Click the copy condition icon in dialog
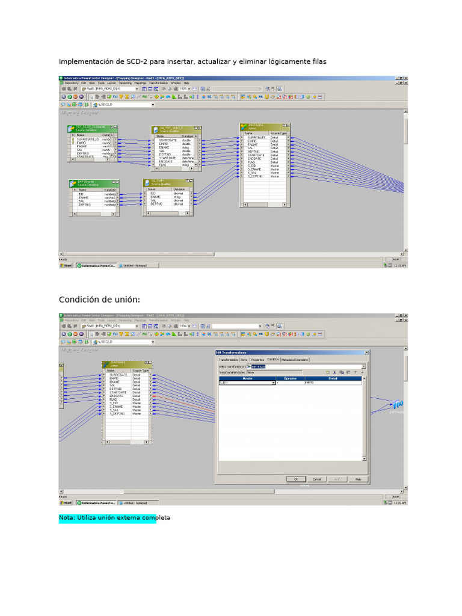 [x=342, y=372]
